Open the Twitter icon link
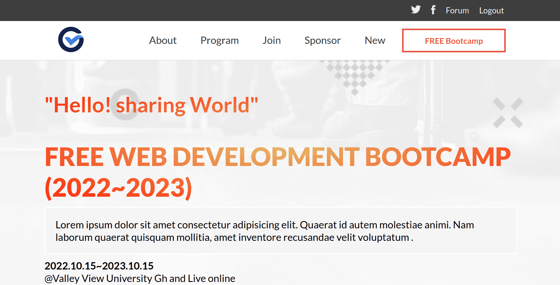 coord(416,10)
